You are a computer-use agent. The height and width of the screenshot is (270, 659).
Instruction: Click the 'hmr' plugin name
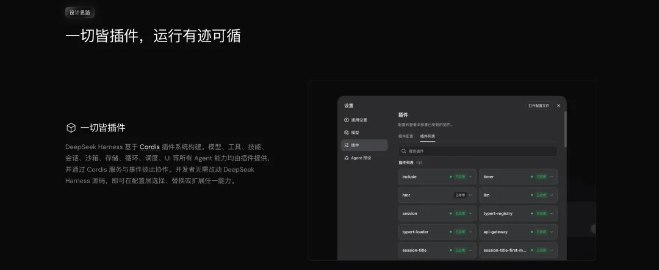[x=406, y=195]
